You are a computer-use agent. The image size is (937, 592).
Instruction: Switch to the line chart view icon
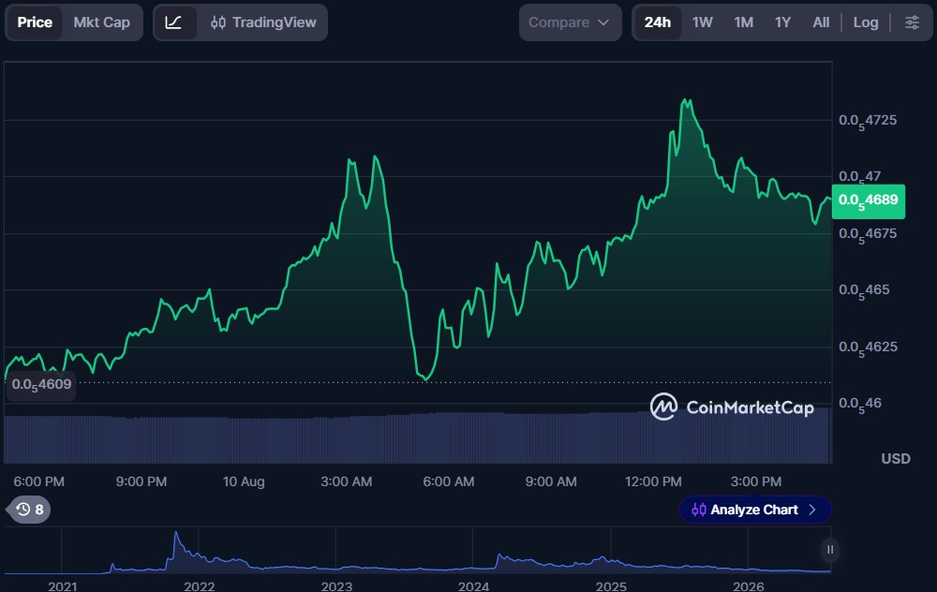click(174, 22)
